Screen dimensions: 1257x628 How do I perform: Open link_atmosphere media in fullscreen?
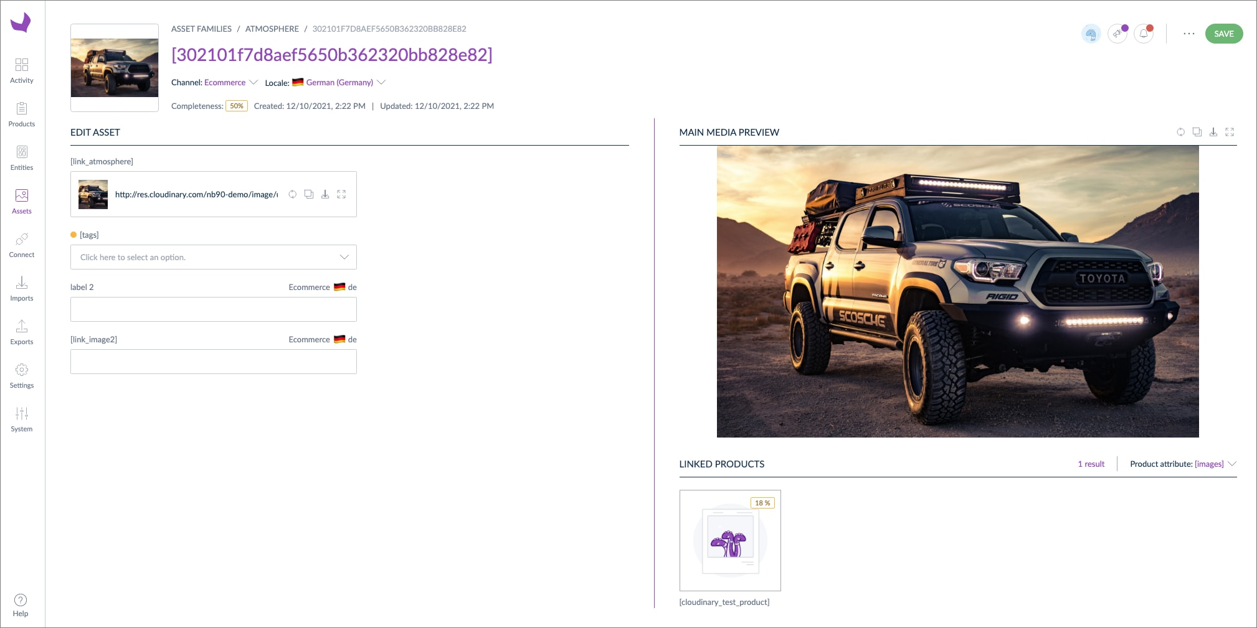coord(341,194)
